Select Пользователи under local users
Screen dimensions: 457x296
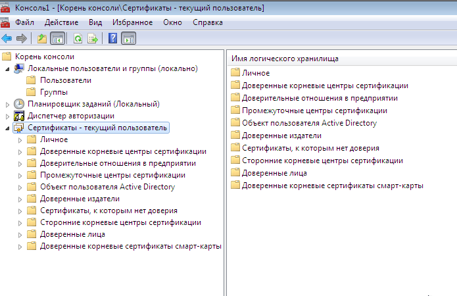coord(66,80)
